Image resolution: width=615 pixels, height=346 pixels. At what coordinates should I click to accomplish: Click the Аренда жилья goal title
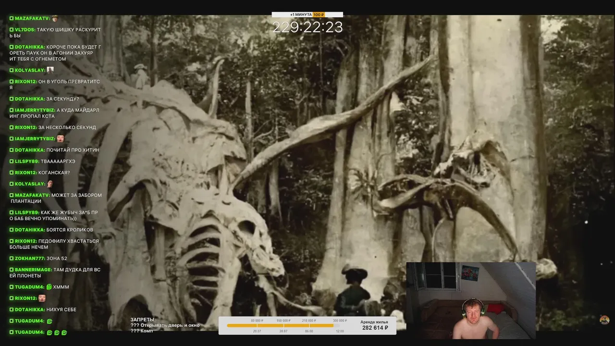coord(374,322)
